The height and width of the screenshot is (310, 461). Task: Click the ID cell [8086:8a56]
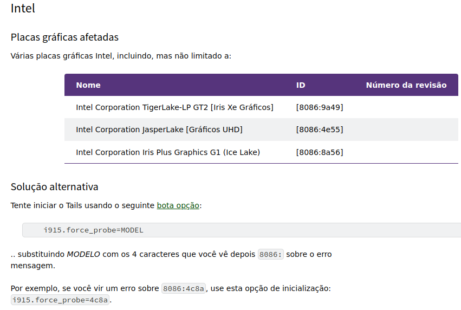(x=320, y=152)
